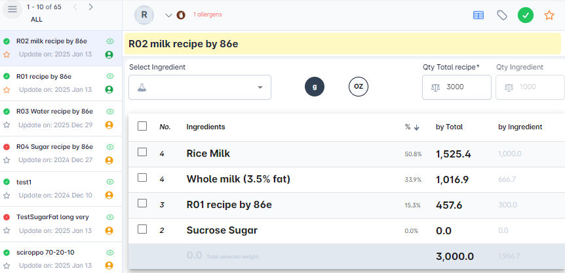Click the R01 recipe by 86e ingredient
The width and height of the screenshot is (565, 273).
[x=229, y=205]
